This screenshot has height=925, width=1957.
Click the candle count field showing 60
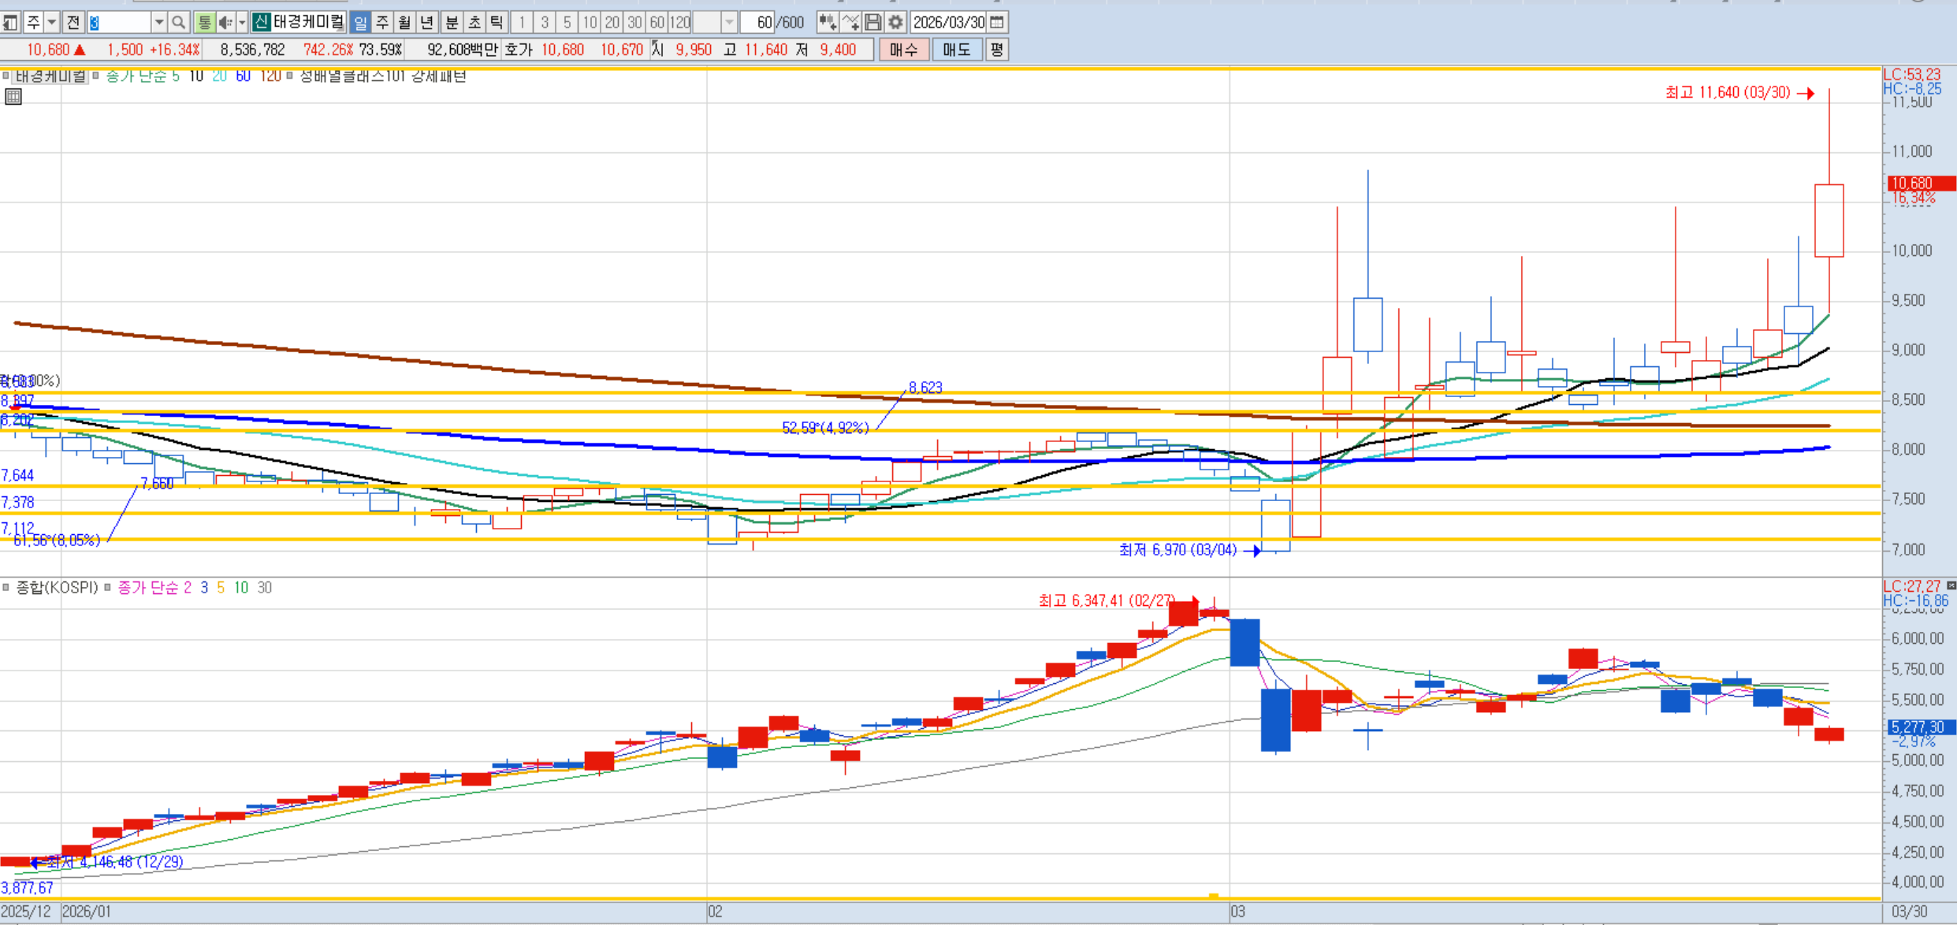pos(758,23)
